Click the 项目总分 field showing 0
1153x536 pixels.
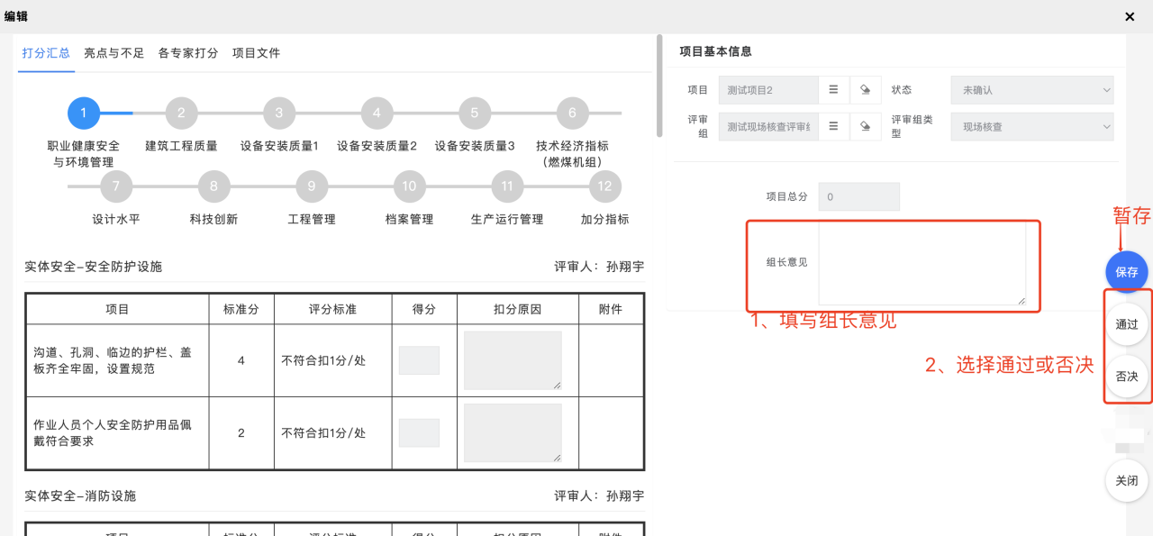pos(858,196)
